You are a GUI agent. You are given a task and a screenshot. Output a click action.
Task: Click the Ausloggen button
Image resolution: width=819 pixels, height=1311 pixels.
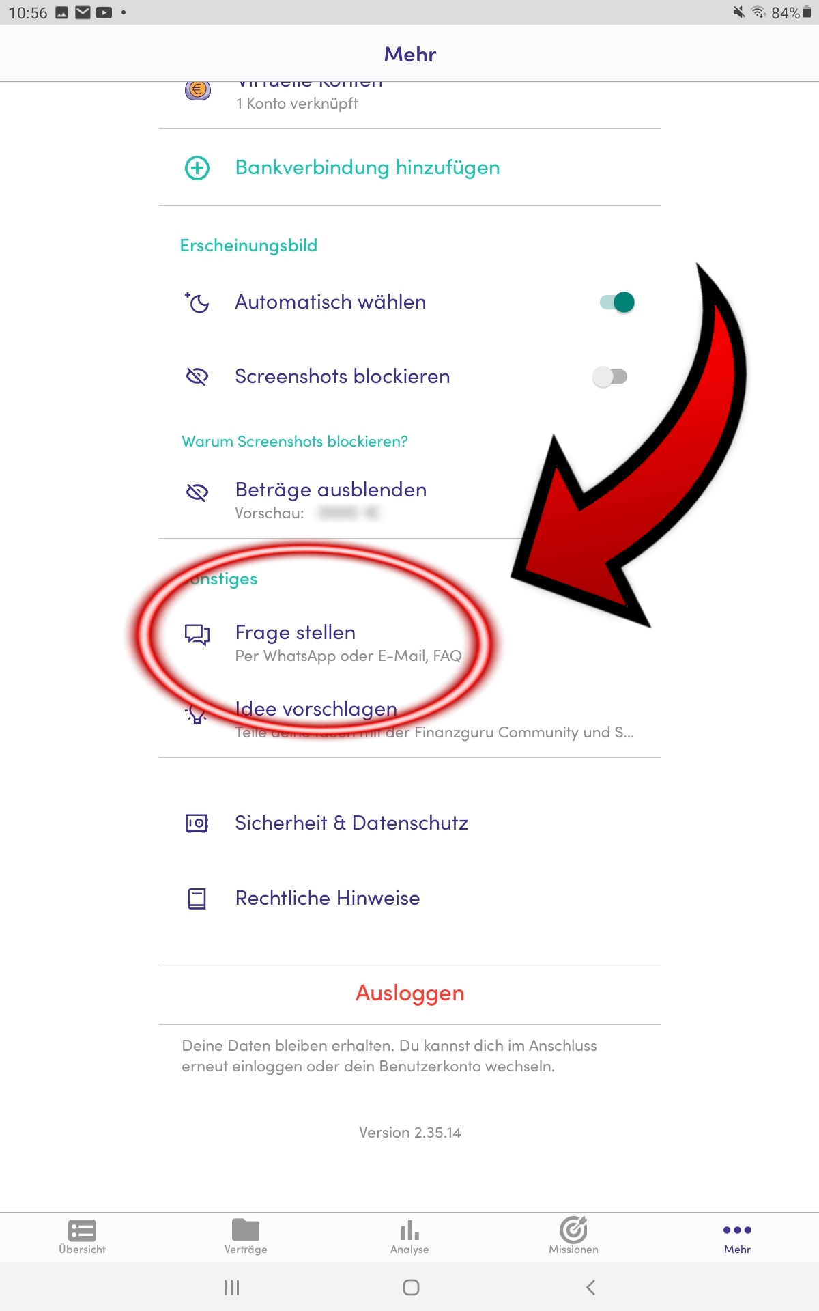(x=409, y=993)
